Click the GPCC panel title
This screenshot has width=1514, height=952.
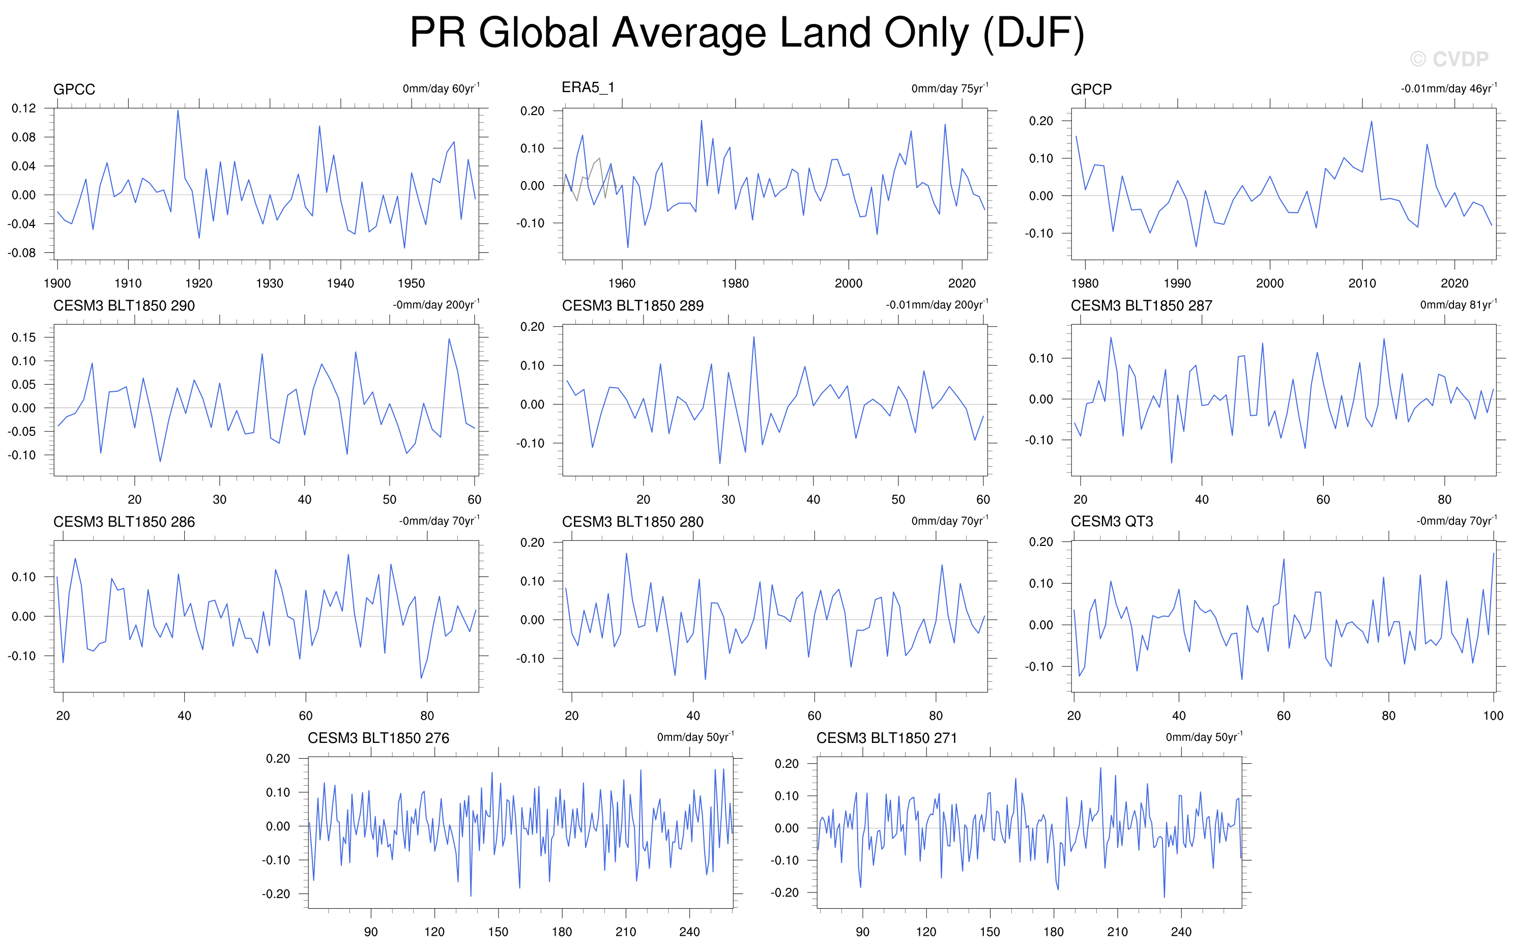[74, 89]
